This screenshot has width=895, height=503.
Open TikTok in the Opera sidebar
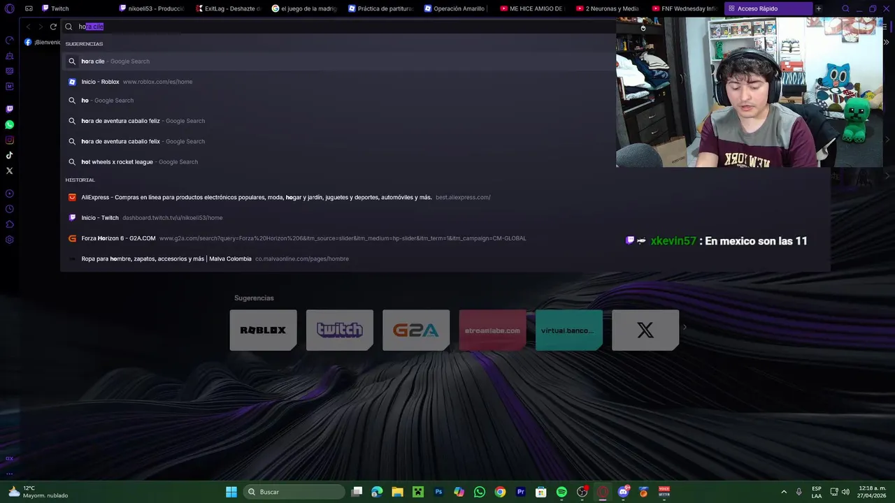[10, 155]
